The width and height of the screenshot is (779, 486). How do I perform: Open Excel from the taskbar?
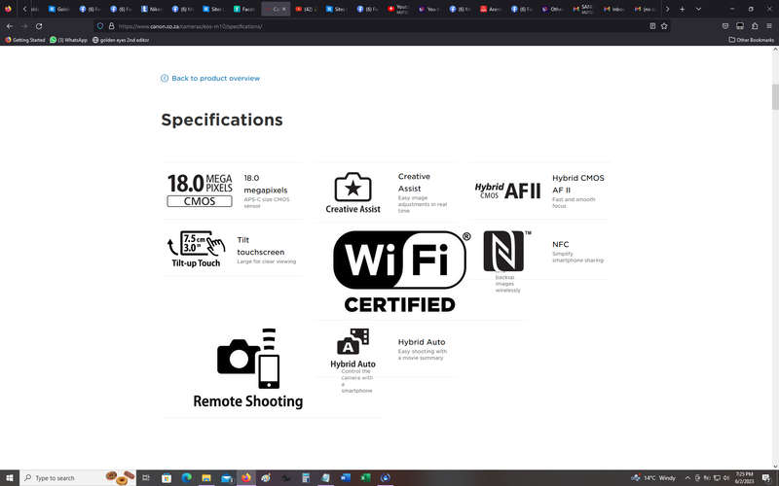[x=365, y=478]
